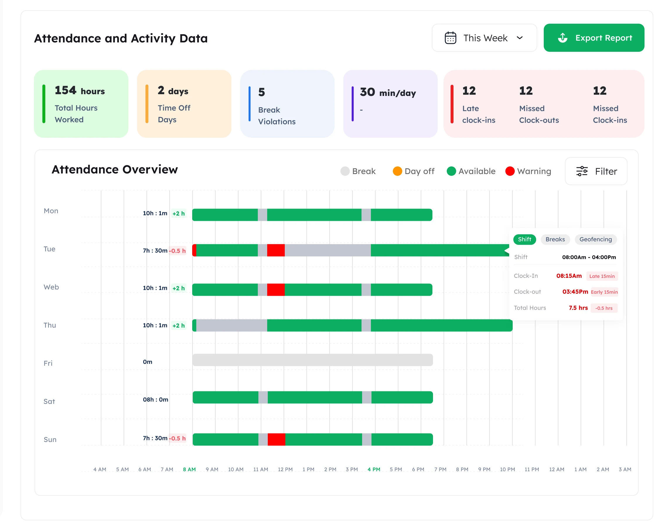The width and height of the screenshot is (658, 523).
Task: Click the 08h : 0m Saturday duration
Action: [156, 400]
